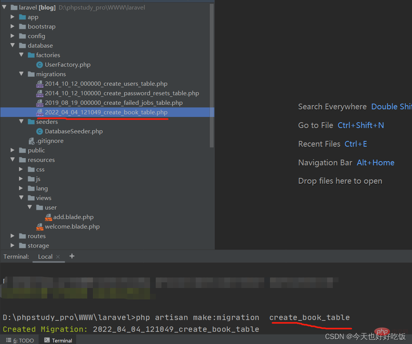This screenshot has width=412, height=344.
Task: Click the bootstrap folder icon
Action: (x=22, y=27)
